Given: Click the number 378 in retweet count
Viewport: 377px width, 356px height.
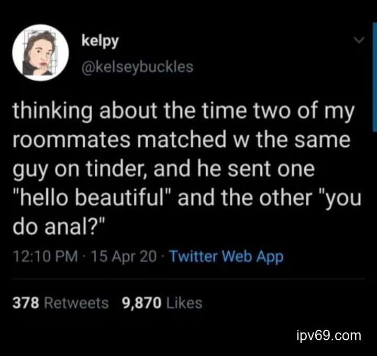Looking at the screenshot, I should pyautogui.click(x=24, y=303).
